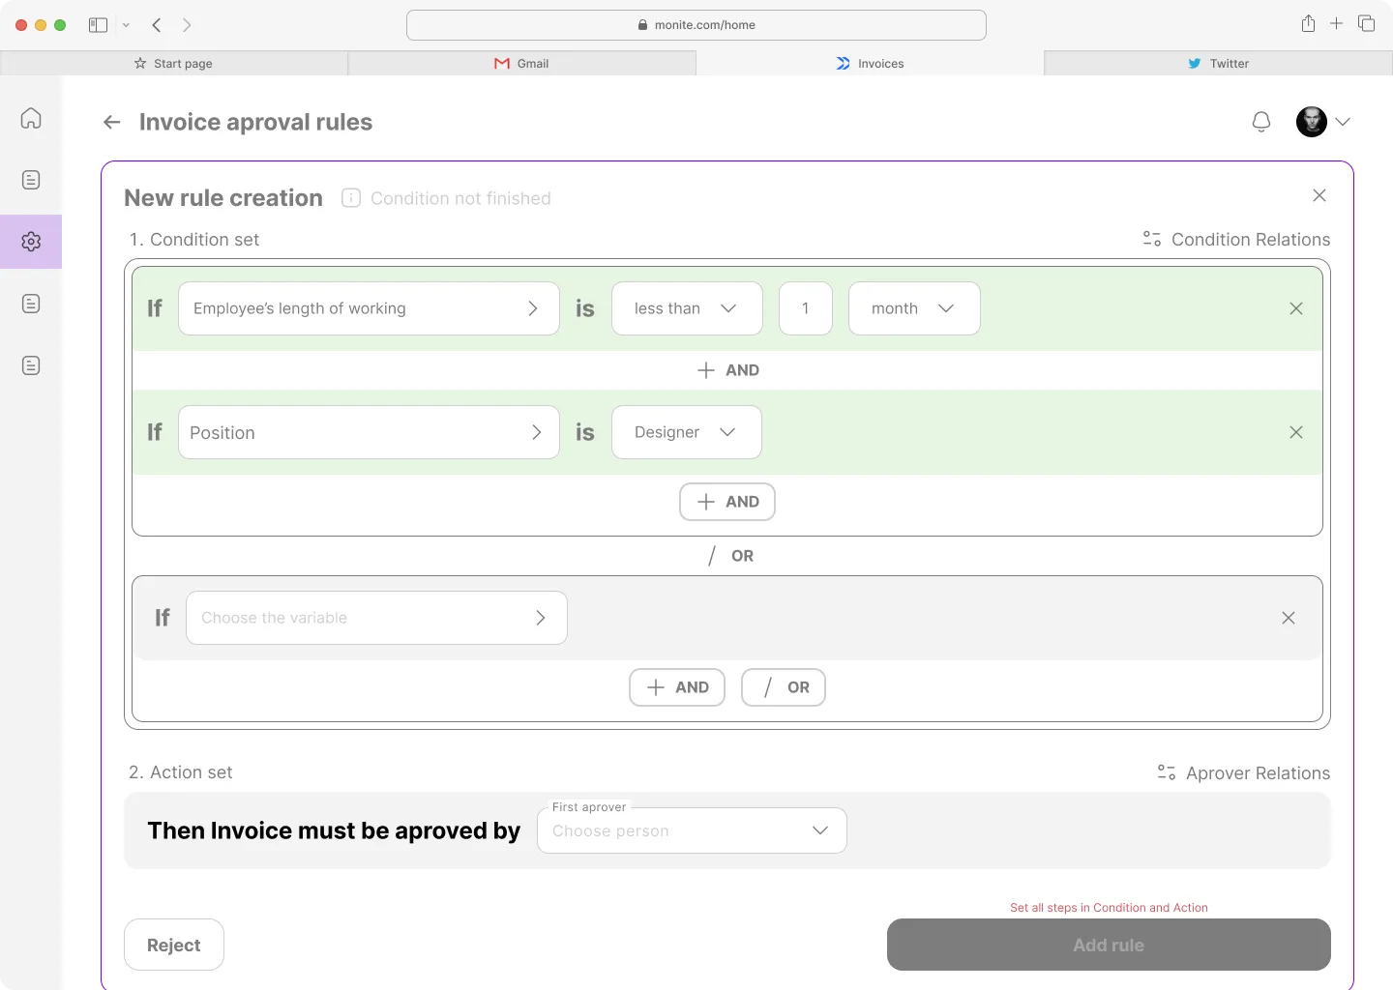The height and width of the screenshot is (990, 1393).
Task: Go forward with the browser forward arrow
Action: [187, 25]
